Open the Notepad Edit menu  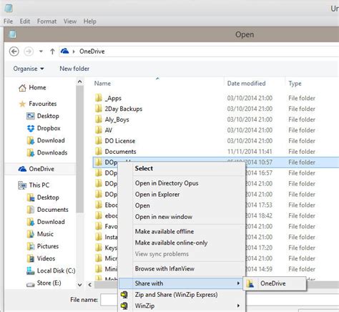coord(25,21)
